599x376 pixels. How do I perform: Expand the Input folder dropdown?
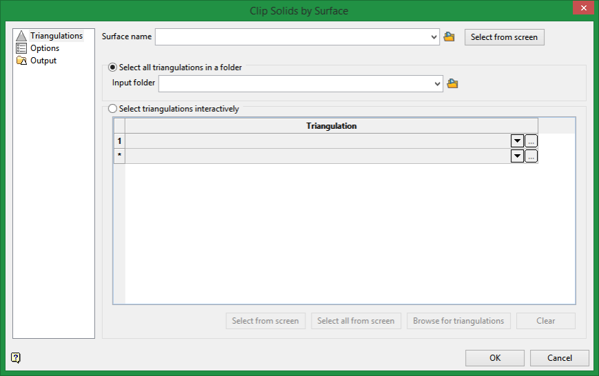coord(438,83)
